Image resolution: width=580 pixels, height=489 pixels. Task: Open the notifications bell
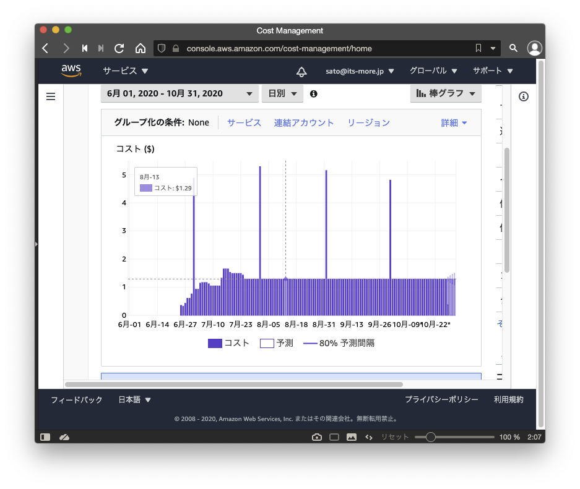point(301,72)
